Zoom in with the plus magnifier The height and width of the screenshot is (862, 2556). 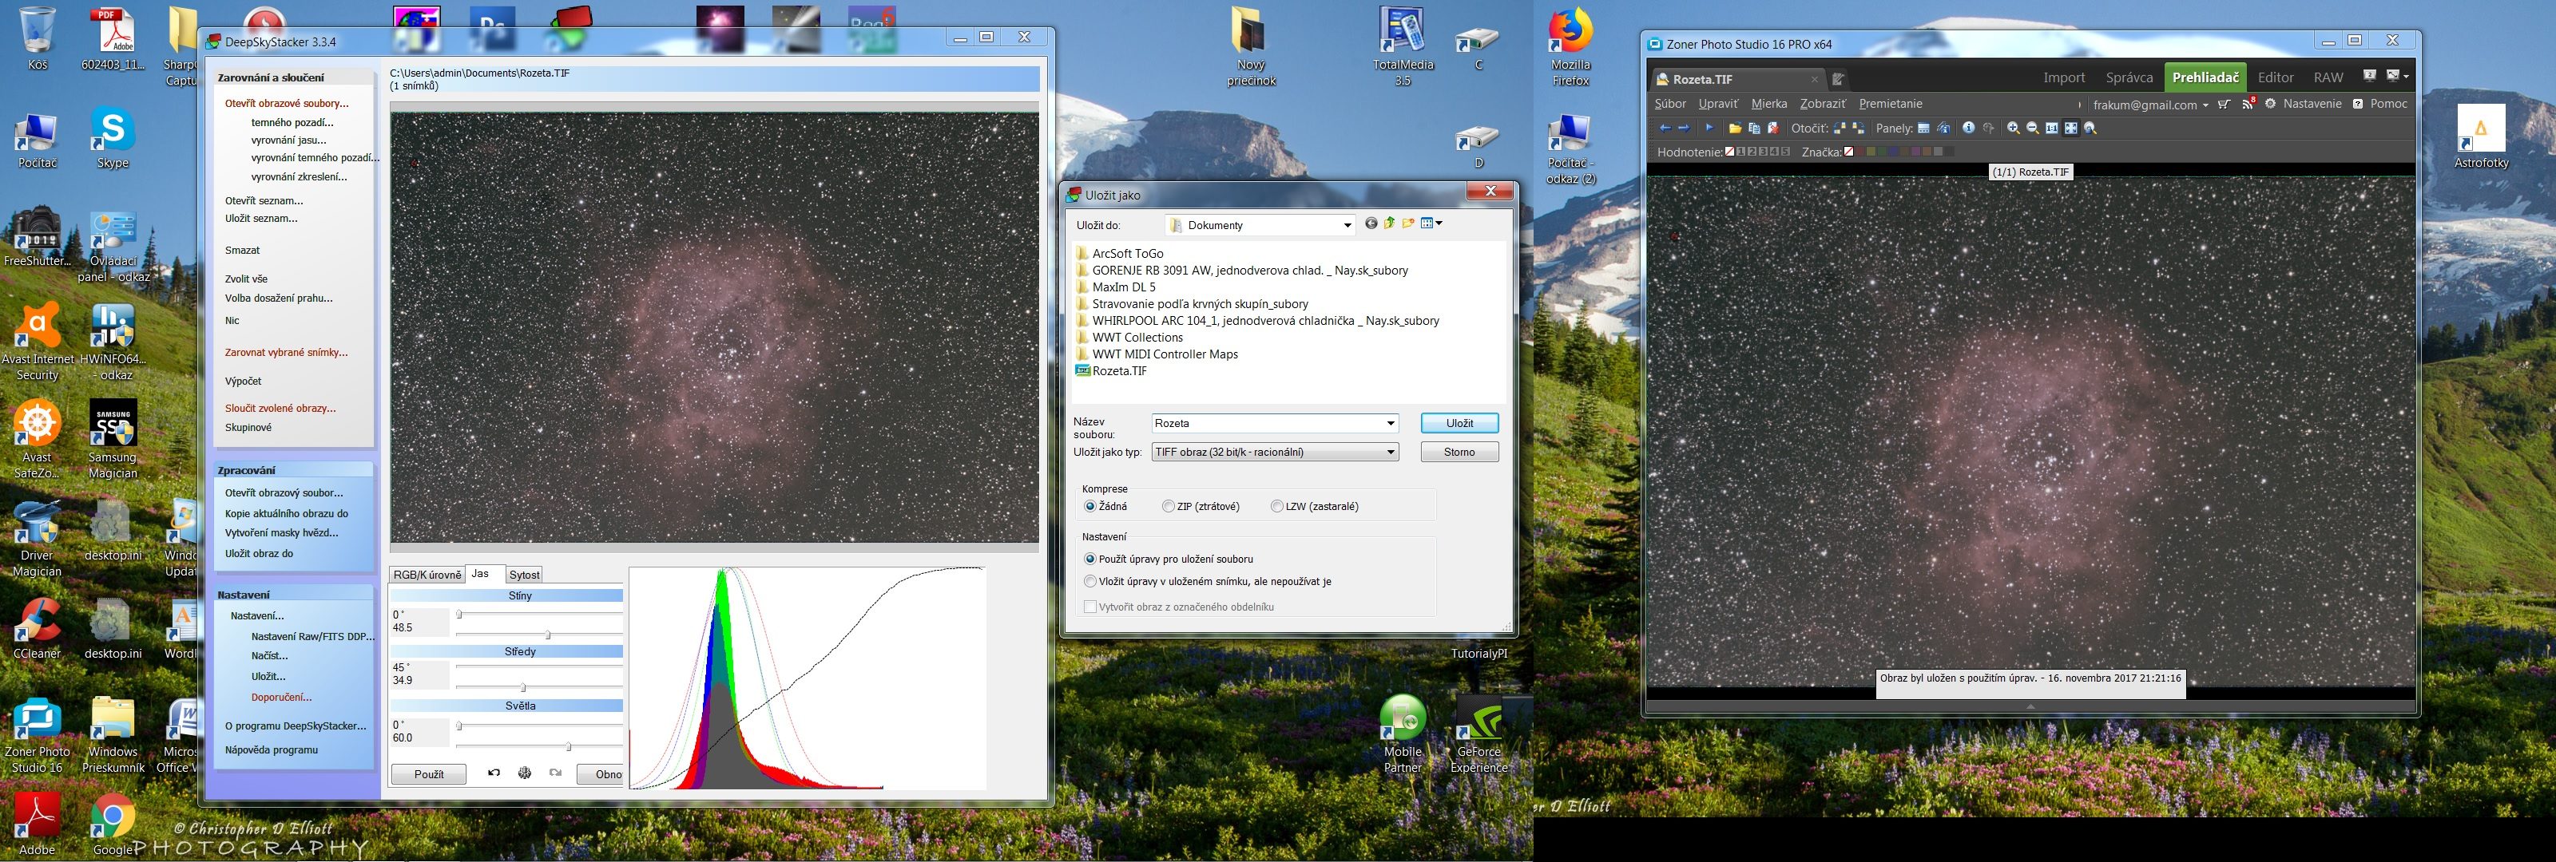coord(2013,128)
